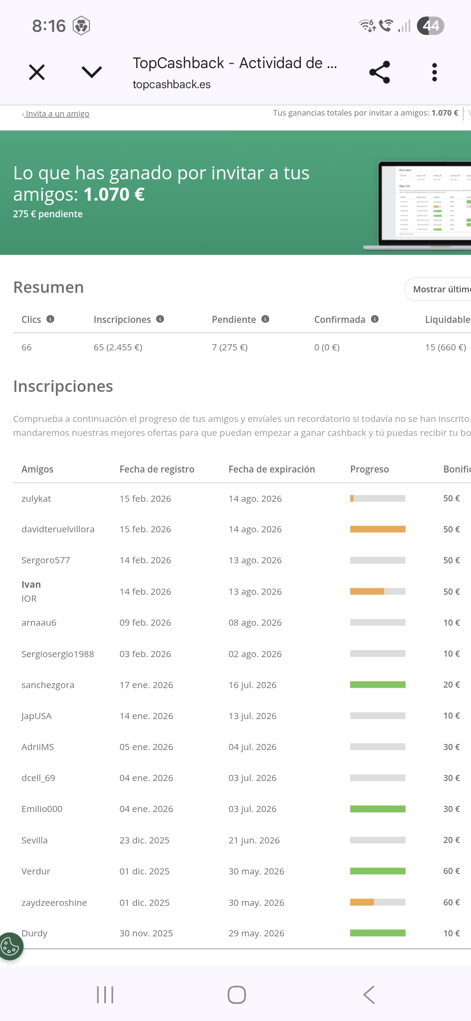Tap the 65 (2.455 €) inscriptions value

118,347
